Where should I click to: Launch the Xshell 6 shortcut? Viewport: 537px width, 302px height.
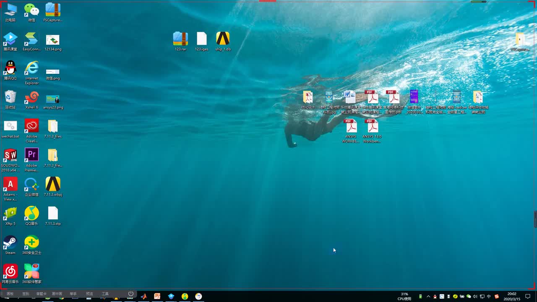31,100
